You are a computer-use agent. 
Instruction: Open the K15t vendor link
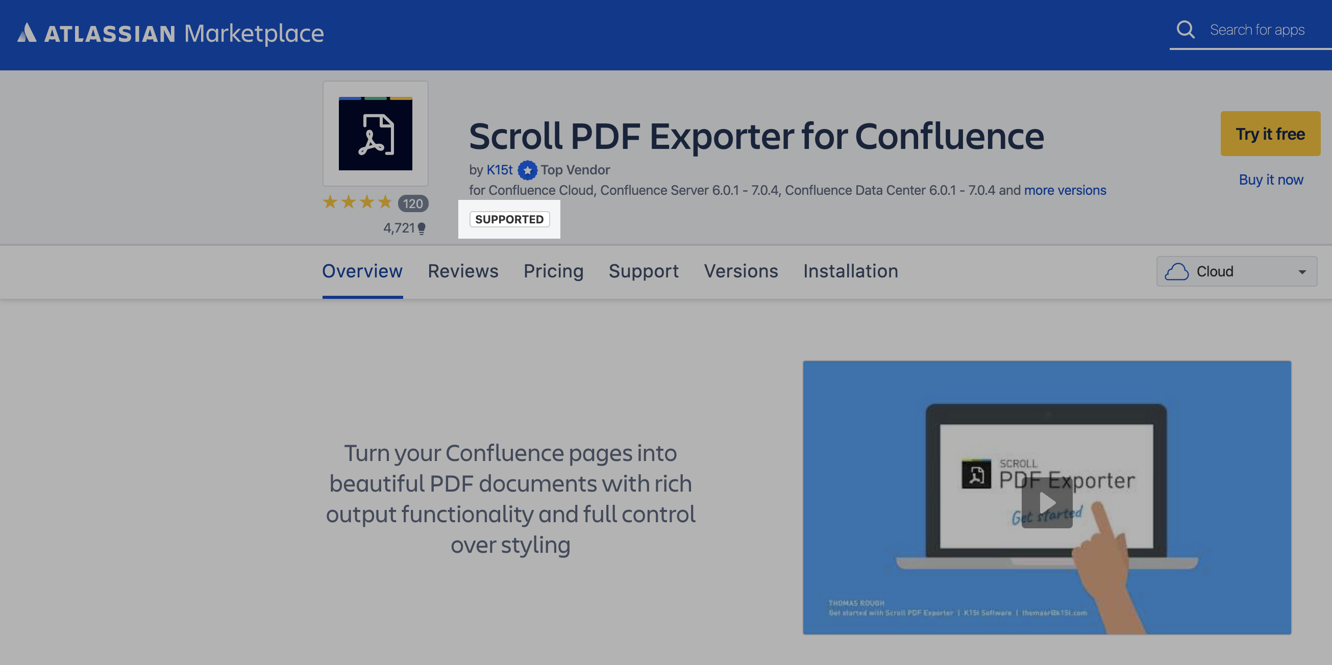(500, 170)
